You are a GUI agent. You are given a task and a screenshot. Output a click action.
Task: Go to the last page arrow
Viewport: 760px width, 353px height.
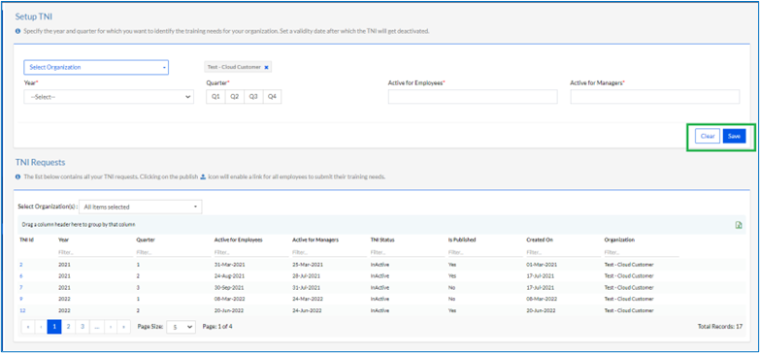pyautogui.click(x=124, y=328)
